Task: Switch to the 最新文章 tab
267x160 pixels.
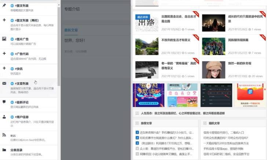Action: 72,30
